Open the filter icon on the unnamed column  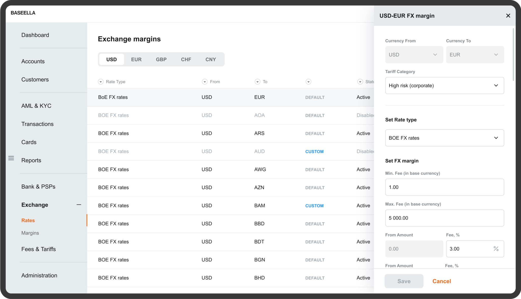(308, 82)
